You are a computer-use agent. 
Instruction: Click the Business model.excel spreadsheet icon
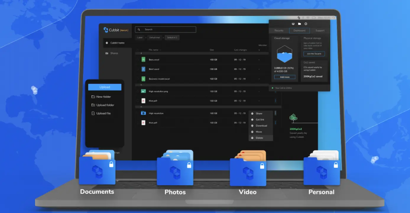coord(143,79)
